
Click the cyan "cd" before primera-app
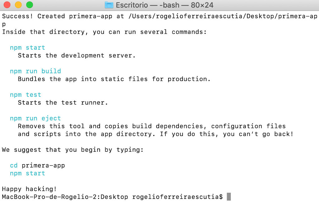coord(14,165)
